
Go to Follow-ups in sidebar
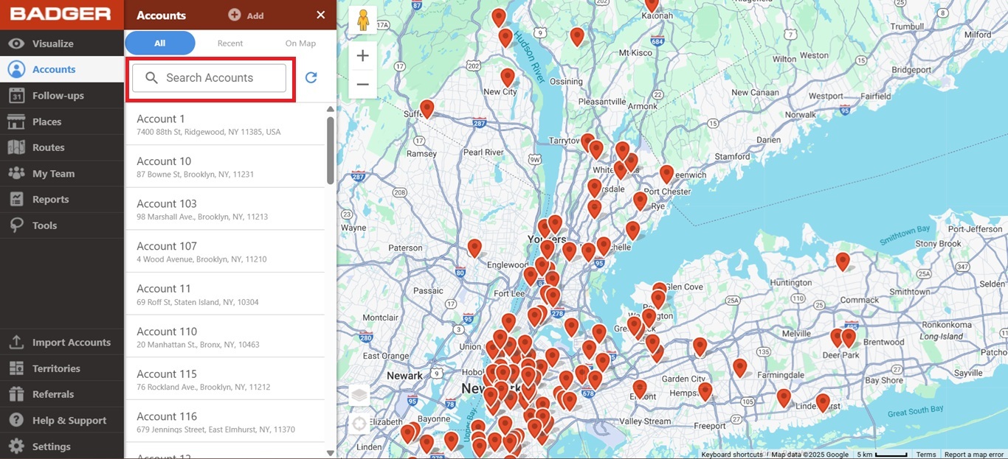coord(62,95)
